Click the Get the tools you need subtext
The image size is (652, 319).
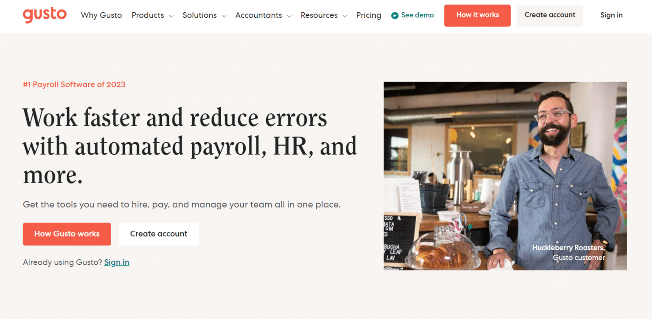pos(182,205)
